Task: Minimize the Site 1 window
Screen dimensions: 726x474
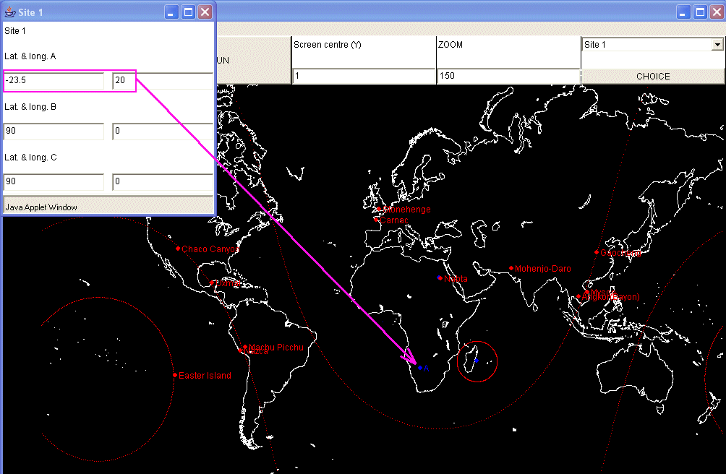Action: tap(172, 12)
